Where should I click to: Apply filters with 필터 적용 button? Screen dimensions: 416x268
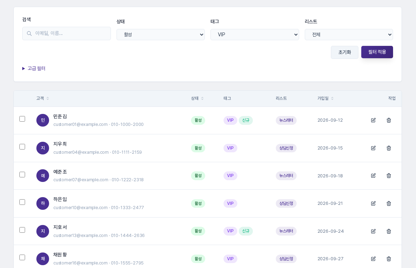377,52
